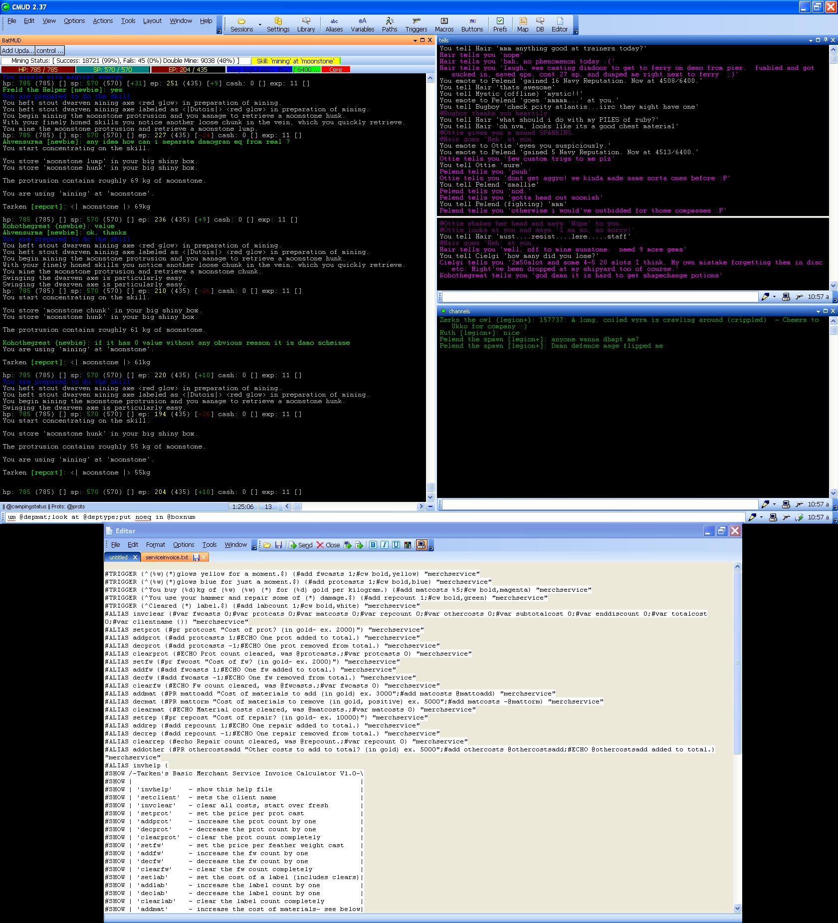This screenshot has height=923, width=838.
Task: Open the Tools menu in Editor
Action: pyautogui.click(x=209, y=545)
